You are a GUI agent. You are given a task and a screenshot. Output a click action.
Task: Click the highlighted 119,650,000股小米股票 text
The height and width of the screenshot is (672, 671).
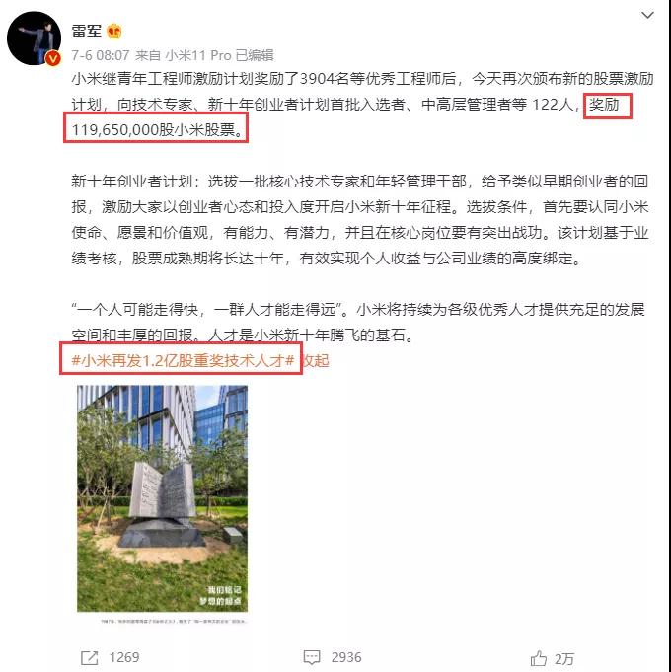pyautogui.click(x=156, y=129)
